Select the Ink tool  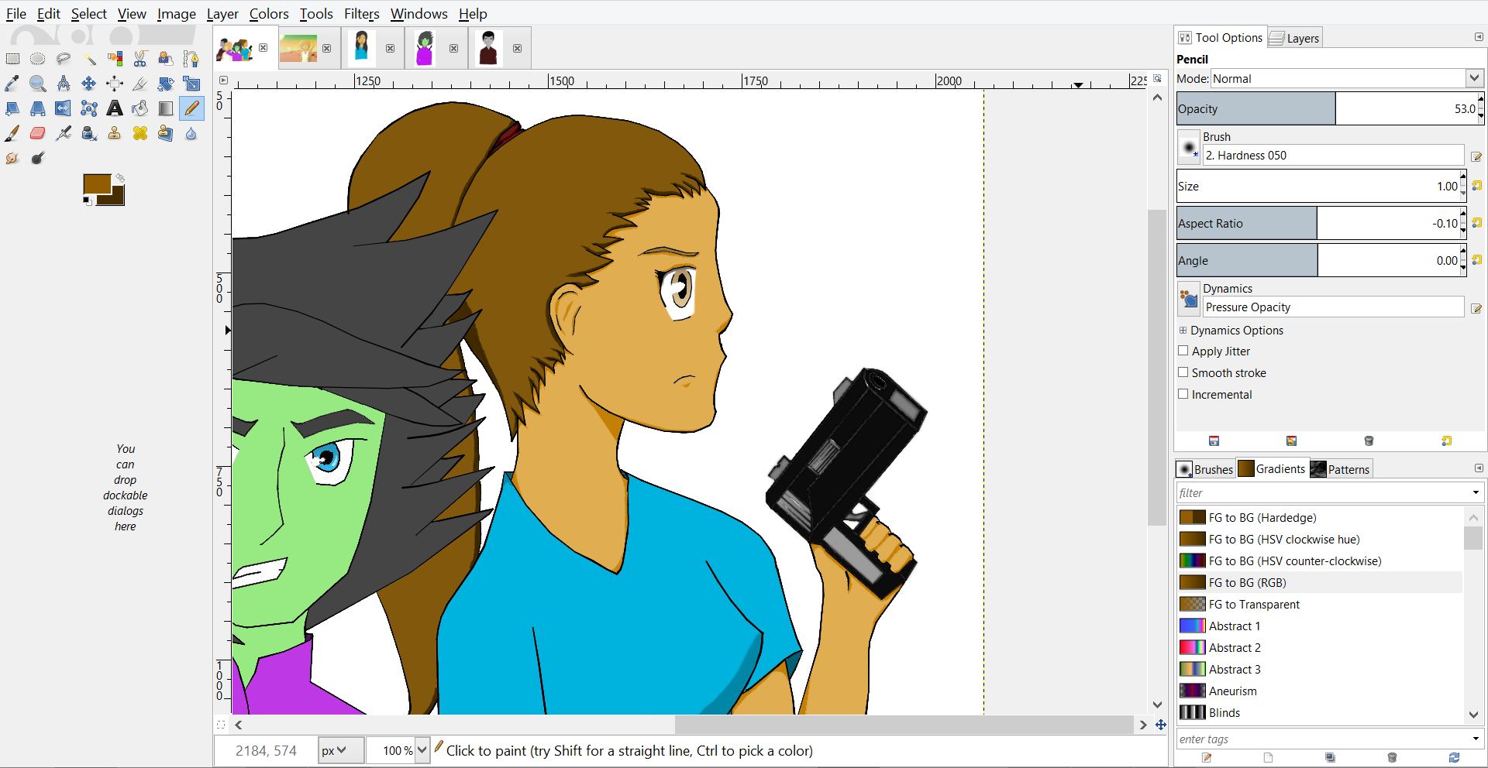(x=89, y=133)
